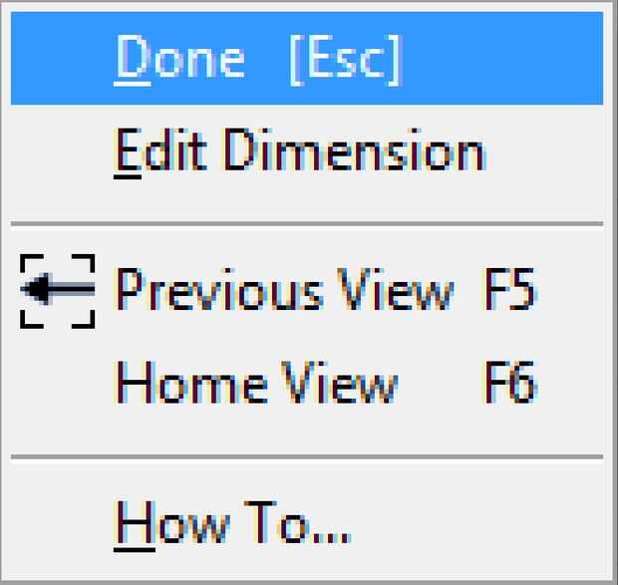Click the How To... text label
This screenshot has height=585, width=618.
click(232, 520)
